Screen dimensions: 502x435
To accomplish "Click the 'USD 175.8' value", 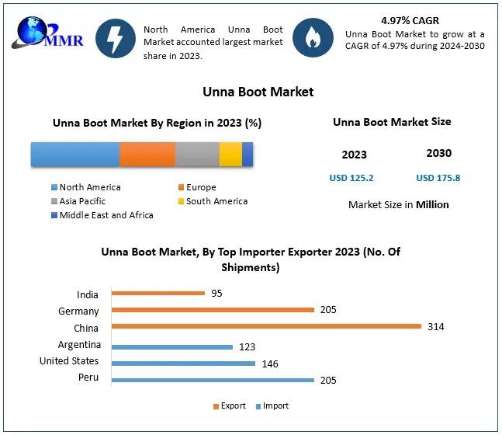I will click(438, 178).
